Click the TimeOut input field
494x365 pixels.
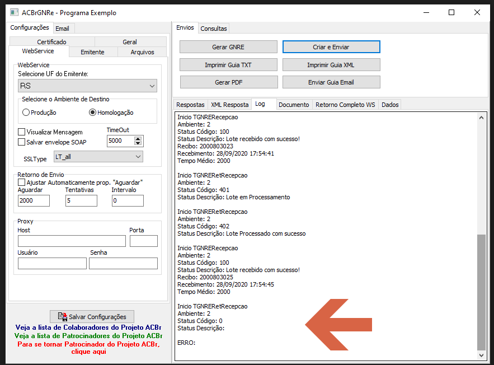pos(121,141)
